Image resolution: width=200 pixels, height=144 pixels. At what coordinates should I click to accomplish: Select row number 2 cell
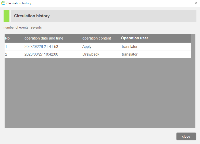point(6,54)
